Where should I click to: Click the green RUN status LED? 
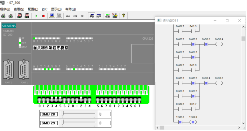pos(20,43)
